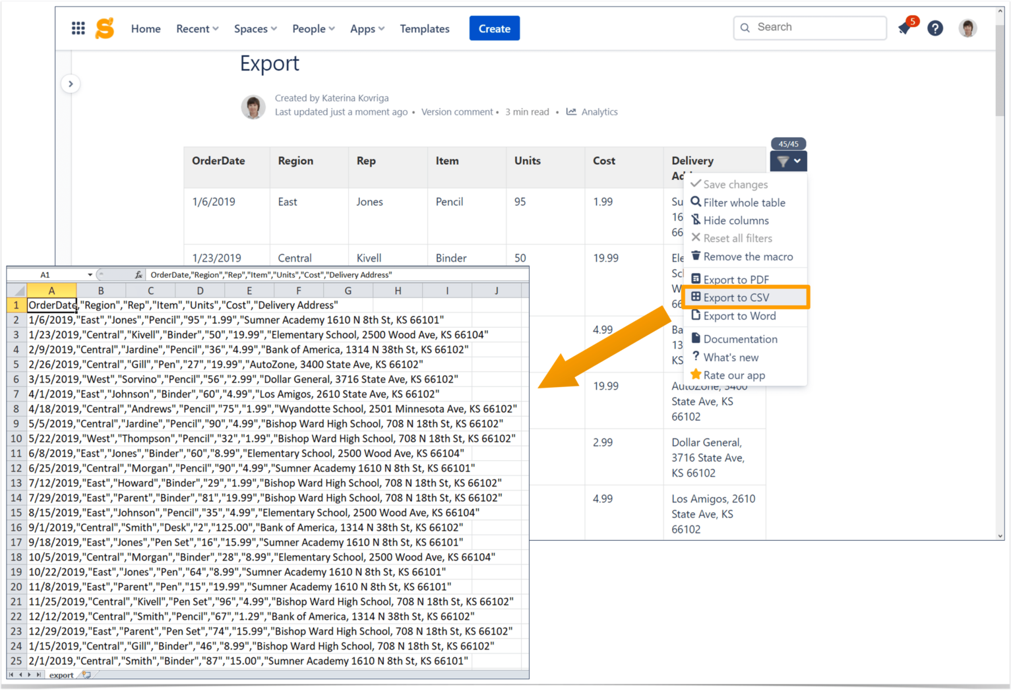Click the Documentation page icon
The image size is (1013, 691).
coord(696,338)
